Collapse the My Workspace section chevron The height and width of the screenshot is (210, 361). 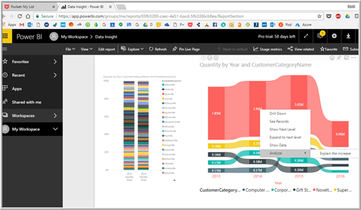[55, 129]
